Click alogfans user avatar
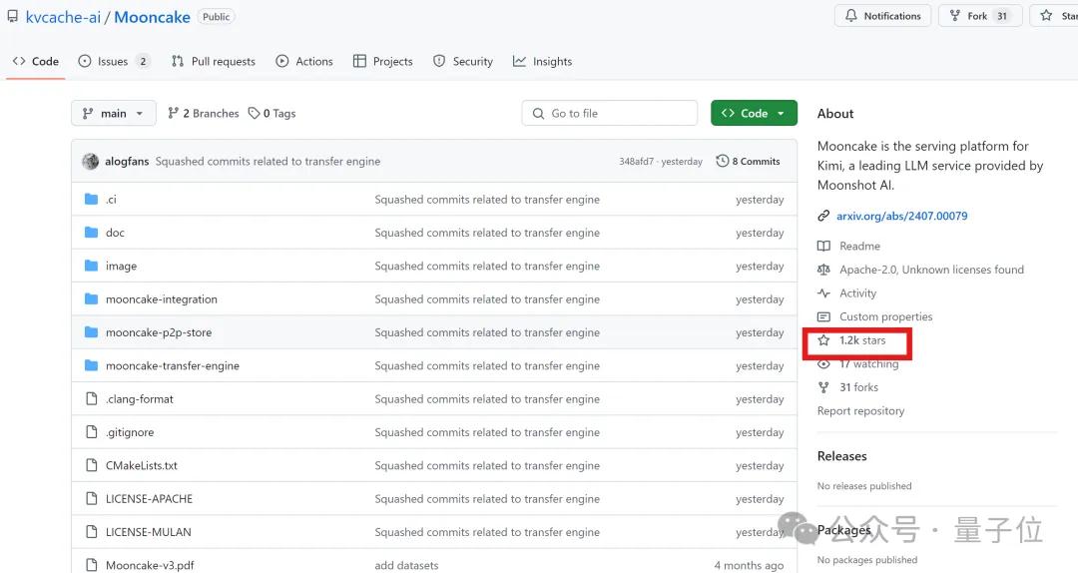 91,162
